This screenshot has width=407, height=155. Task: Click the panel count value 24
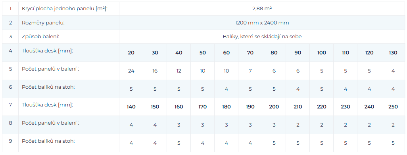point(131,71)
